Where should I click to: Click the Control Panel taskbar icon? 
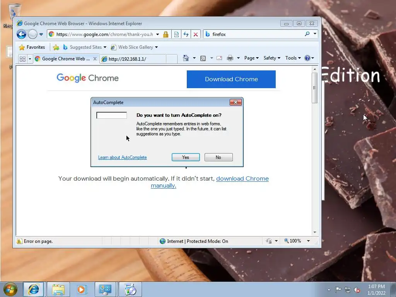(105, 289)
